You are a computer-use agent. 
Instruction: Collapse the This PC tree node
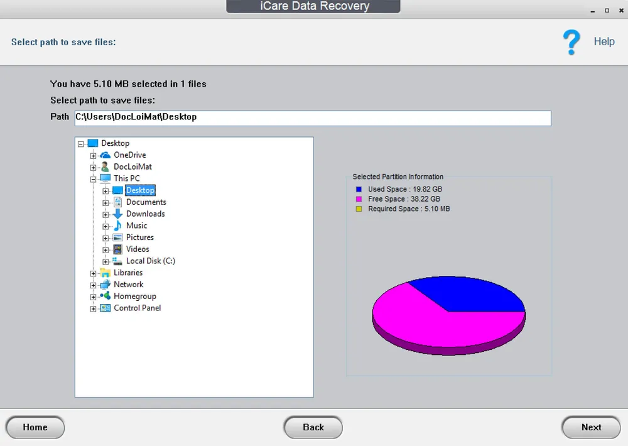point(92,178)
